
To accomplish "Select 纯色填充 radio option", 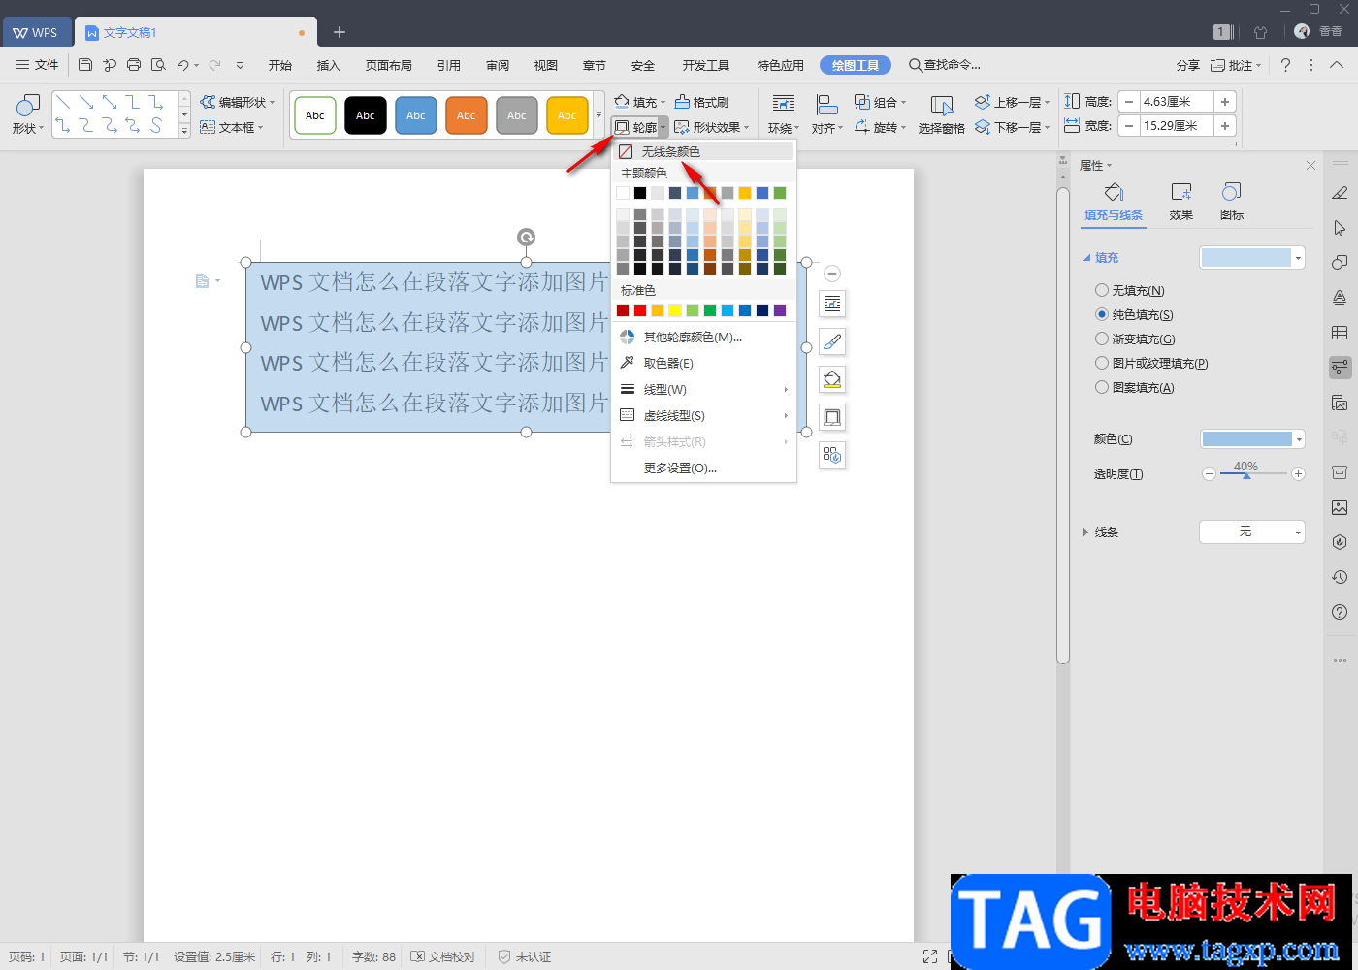I will 1102,314.
